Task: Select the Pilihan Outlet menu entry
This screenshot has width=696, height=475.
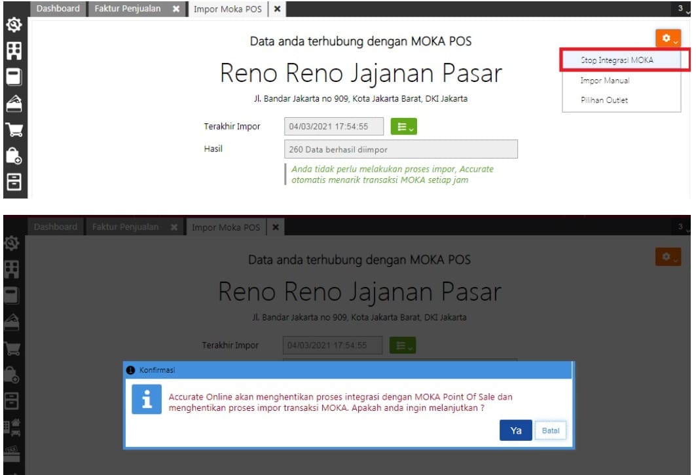Action: click(604, 100)
